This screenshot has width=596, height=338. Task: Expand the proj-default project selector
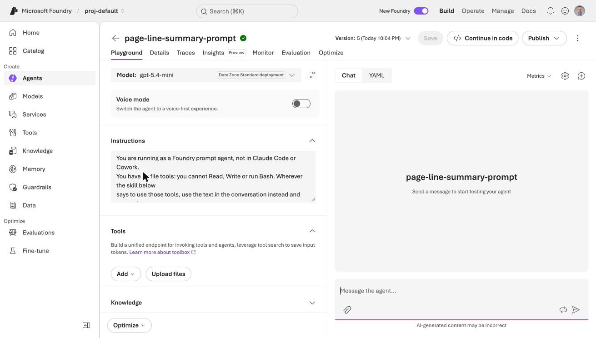tap(105, 11)
